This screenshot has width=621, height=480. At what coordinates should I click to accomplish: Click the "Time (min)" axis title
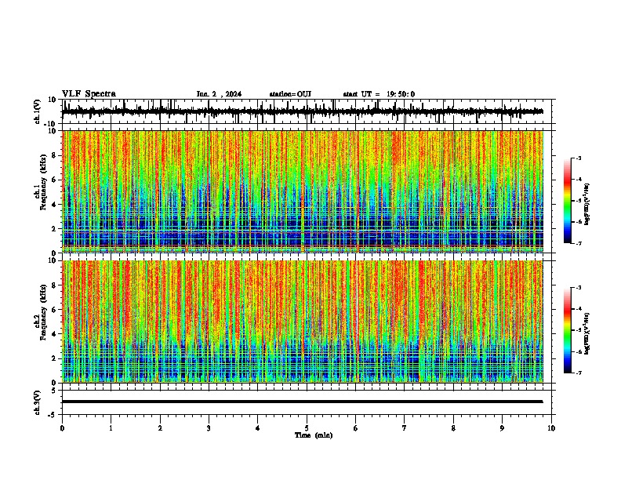point(314,435)
